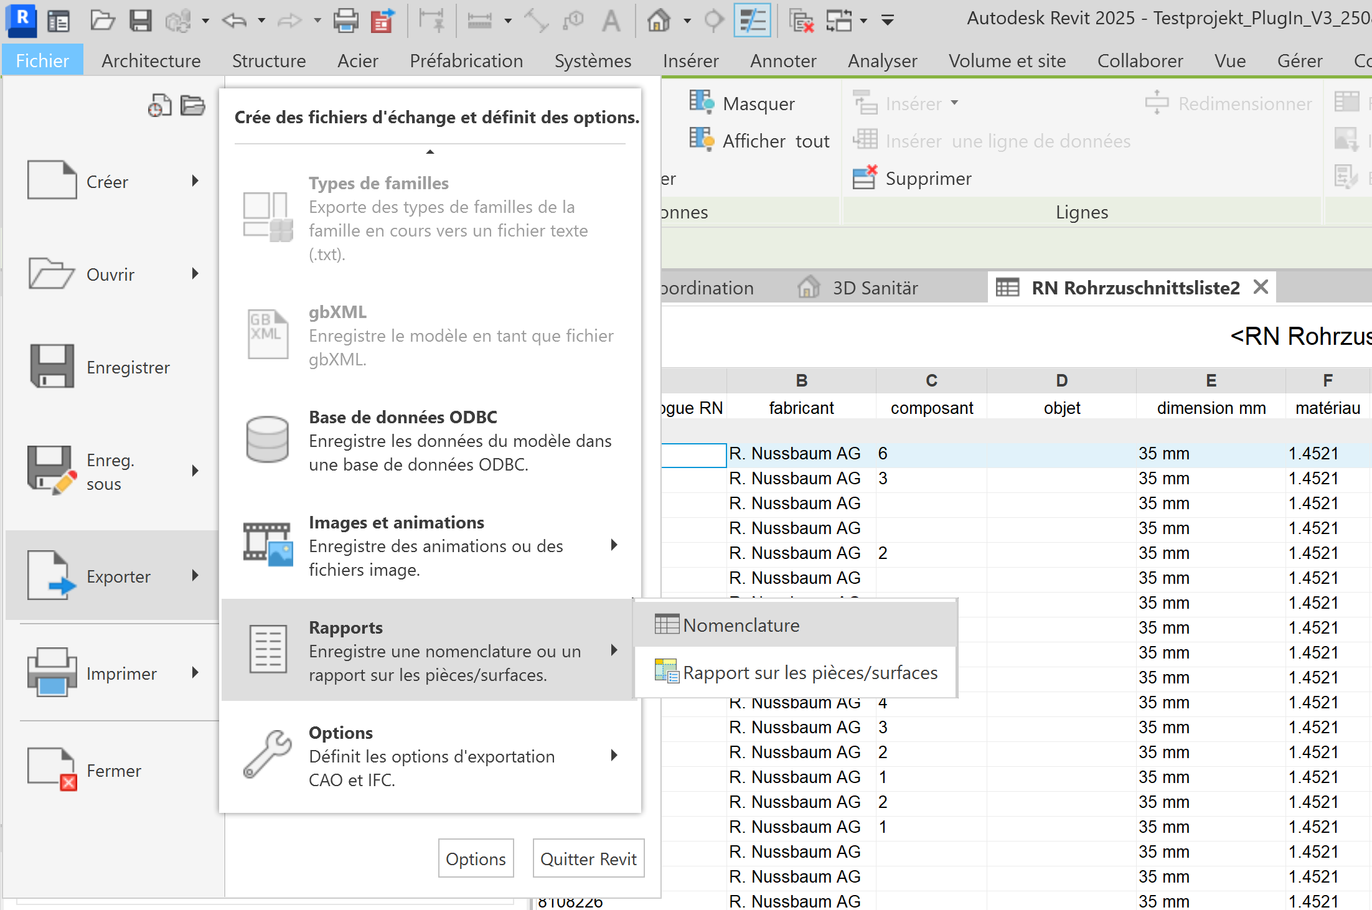
Task: Click the Close Inactive Views icon
Action: [x=801, y=21]
